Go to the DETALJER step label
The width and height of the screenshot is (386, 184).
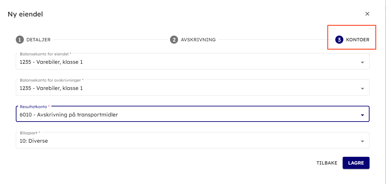click(x=38, y=40)
